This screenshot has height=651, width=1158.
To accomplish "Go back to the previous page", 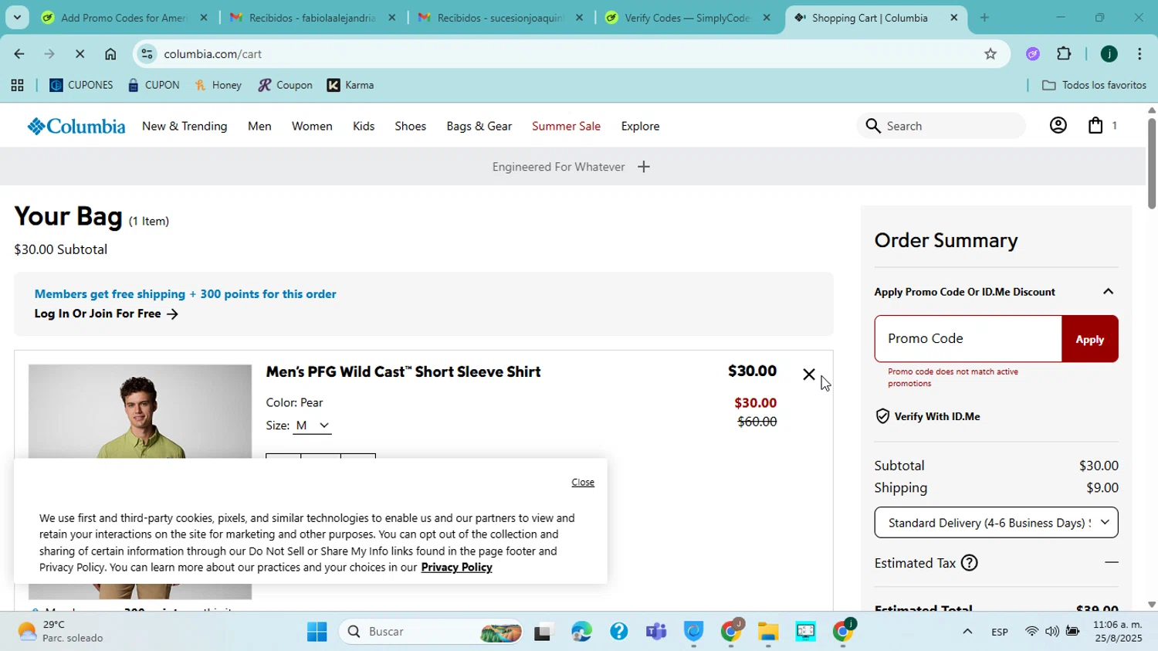I will coord(19,54).
